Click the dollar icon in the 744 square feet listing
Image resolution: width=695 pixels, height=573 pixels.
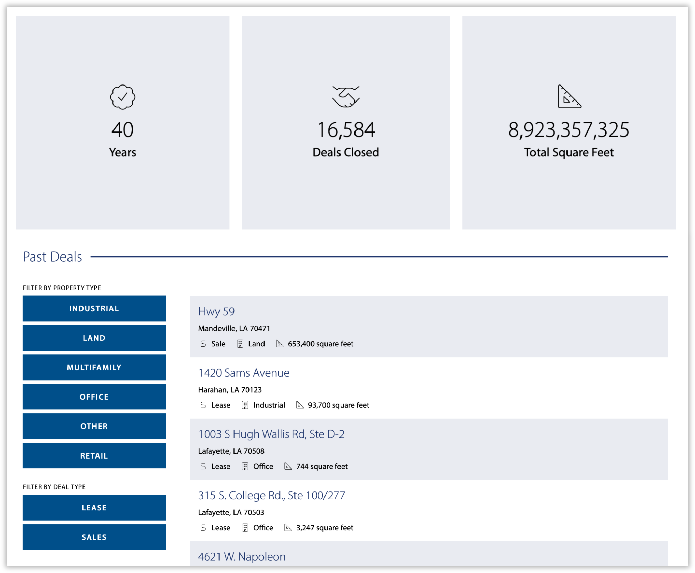203,466
